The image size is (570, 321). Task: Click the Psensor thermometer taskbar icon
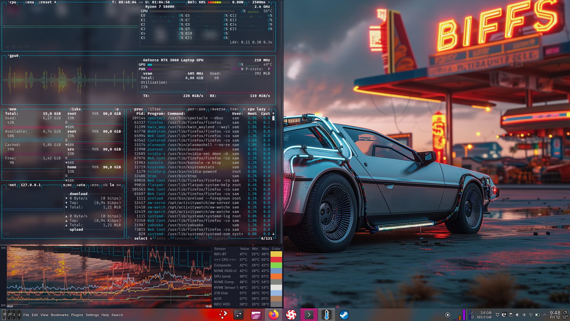tap(327, 315)
